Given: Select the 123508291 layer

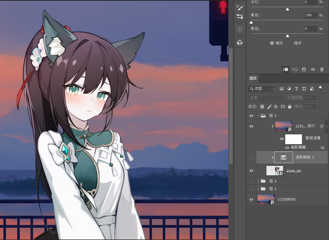Looking at the screenshot, I should pyautogui.click(x=287, y=199).
